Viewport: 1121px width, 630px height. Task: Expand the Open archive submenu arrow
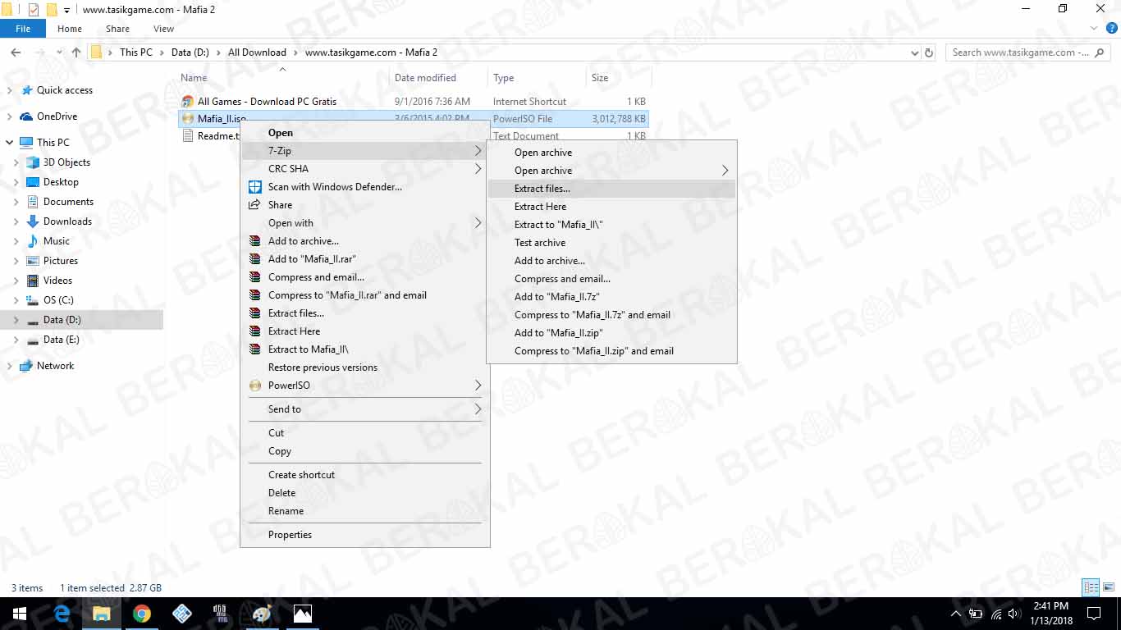[x=725, y=171]
